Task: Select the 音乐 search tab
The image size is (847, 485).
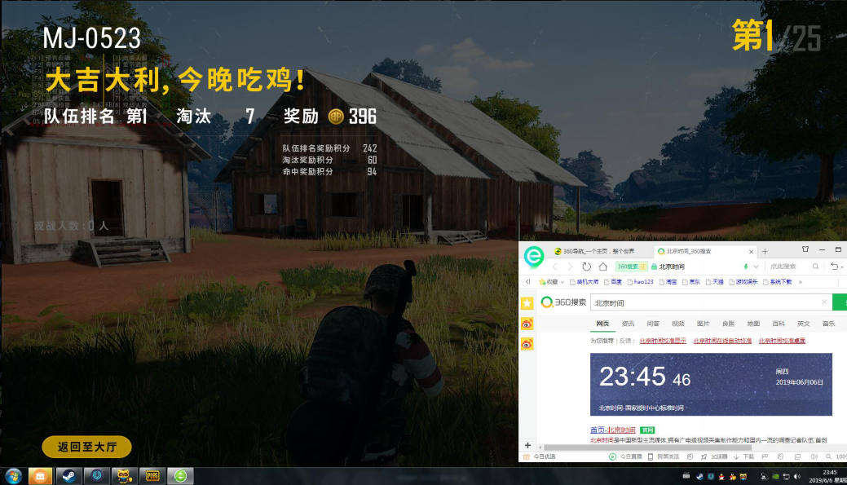Action: tap(828, 324)
